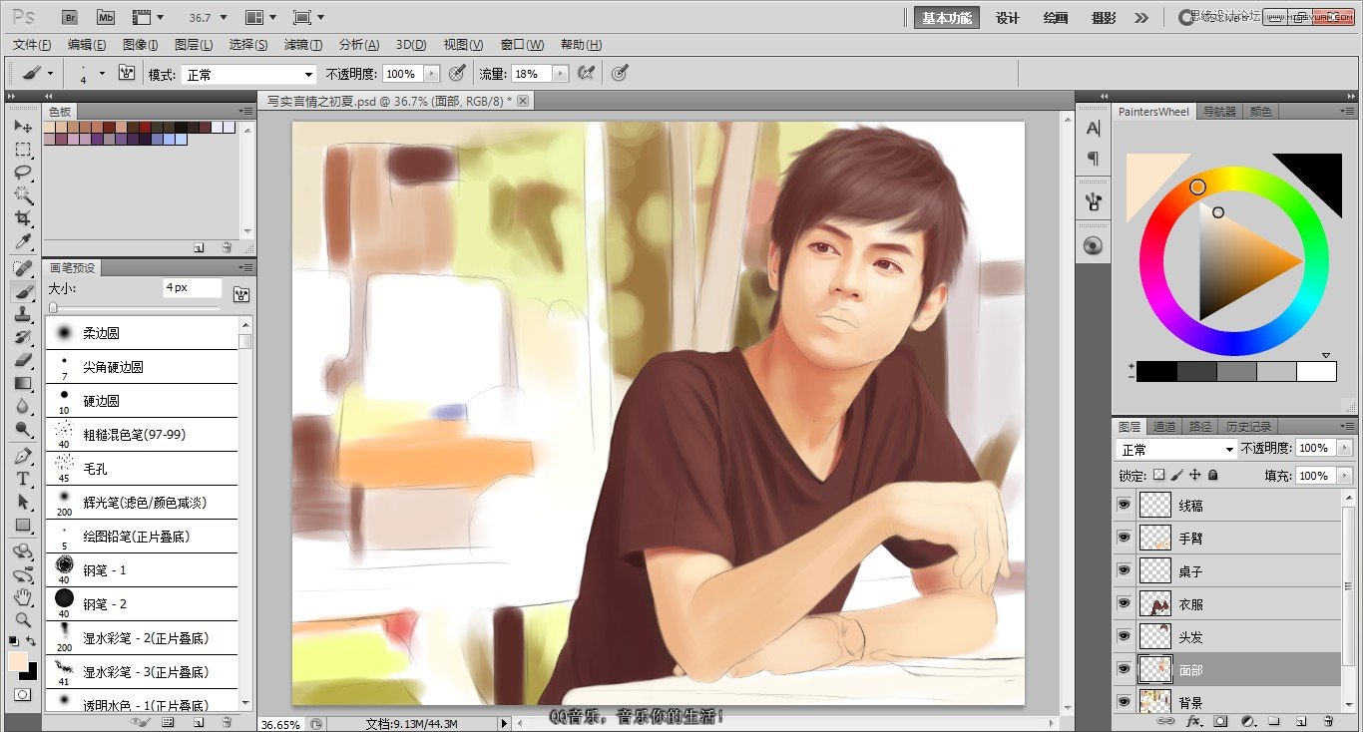Adjust the brush 大小 size slider handle
Image resolution: width=1363 pixels, height=732 pixels.
coord(53,307)
